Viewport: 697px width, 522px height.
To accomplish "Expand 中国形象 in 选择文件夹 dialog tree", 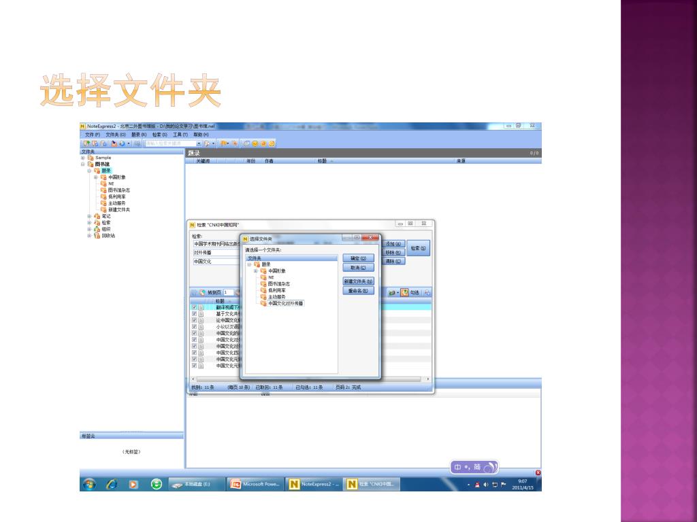I will tap(256, 271).
